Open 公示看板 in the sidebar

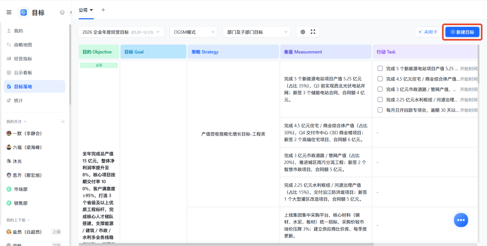coord(35,73)
